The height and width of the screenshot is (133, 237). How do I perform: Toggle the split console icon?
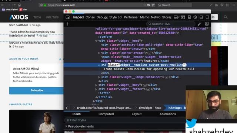pos(183,17)
